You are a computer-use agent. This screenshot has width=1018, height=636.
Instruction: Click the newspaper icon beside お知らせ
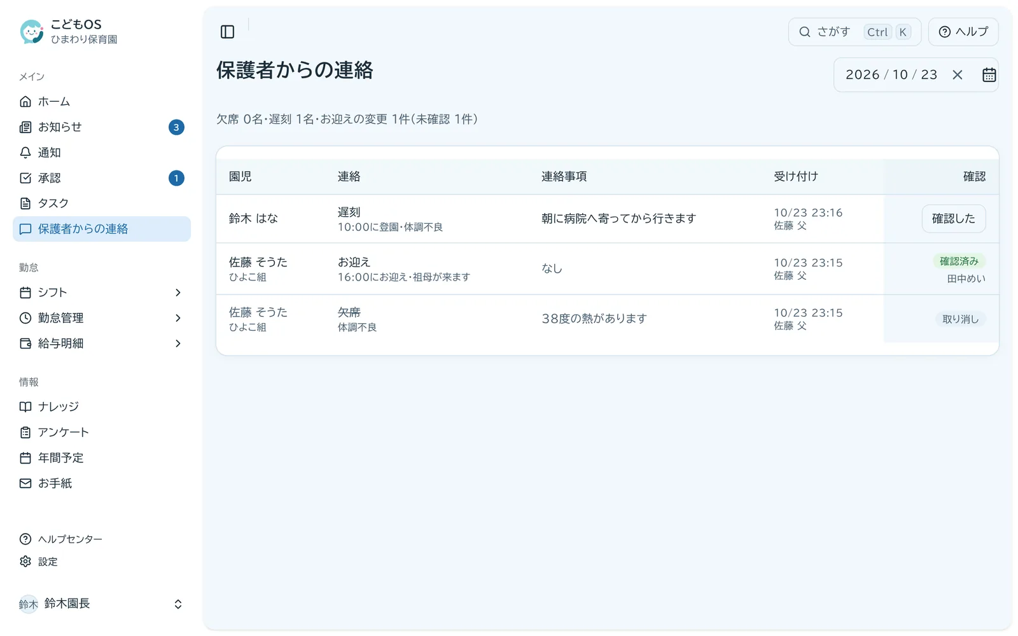[x=25, y=127]
